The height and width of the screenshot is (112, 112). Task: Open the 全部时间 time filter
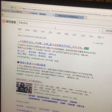coord(98,43)
